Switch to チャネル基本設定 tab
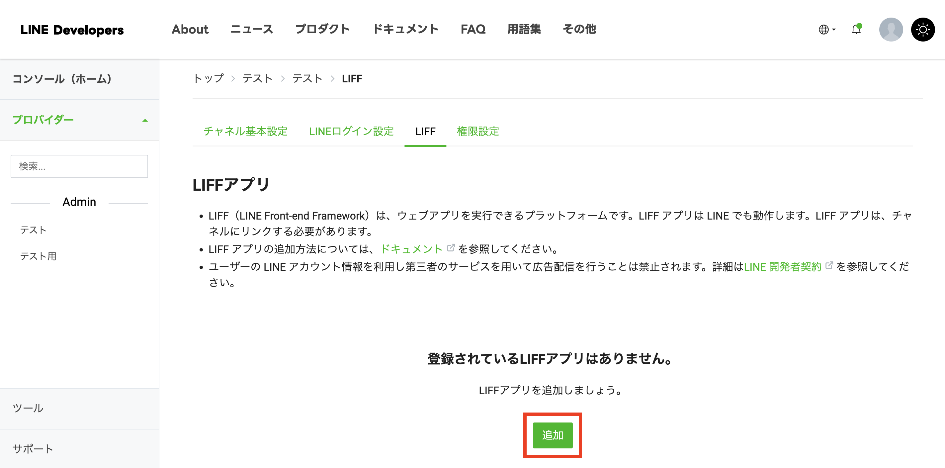 point(245,131)
